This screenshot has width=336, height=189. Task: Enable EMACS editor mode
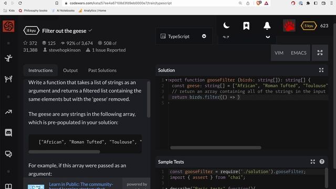click(299, 52)
